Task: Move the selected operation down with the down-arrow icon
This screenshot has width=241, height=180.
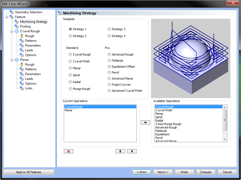Action: click(132, 151)
